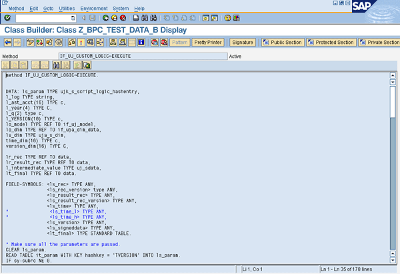400x274 pixels.
Task: Click the scroll-to-bottom arrow at editor bottom right
Action: [x=393, y=260]
